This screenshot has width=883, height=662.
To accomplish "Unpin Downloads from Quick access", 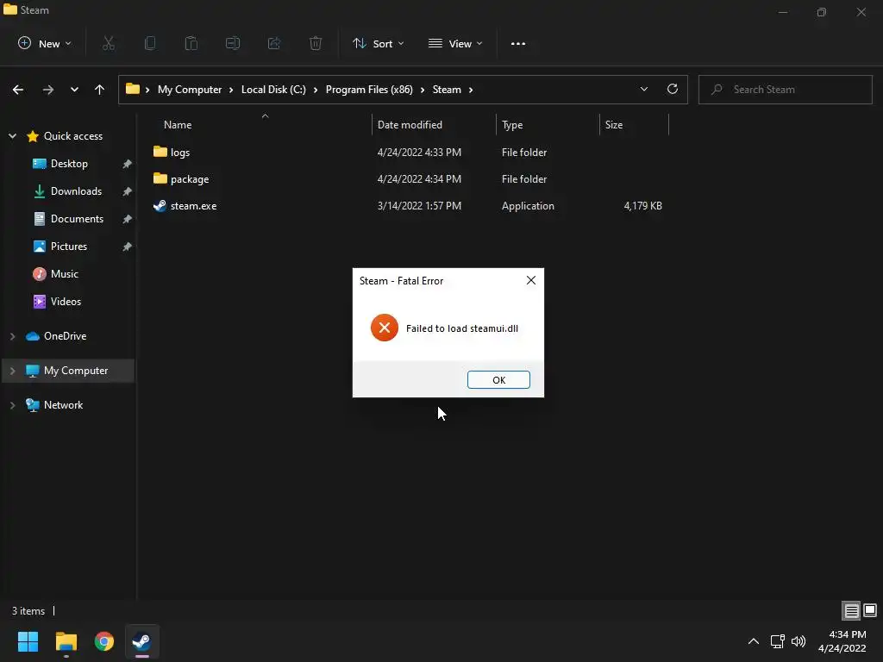I will pos(128,191).
